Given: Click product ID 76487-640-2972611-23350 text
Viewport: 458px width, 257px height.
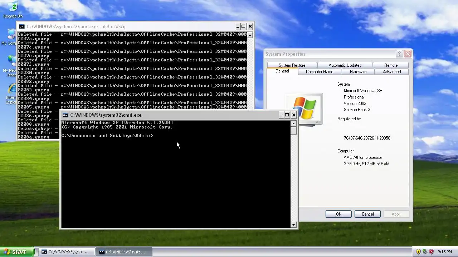Looking at the screenshot, I should click(x=367, y=138).
